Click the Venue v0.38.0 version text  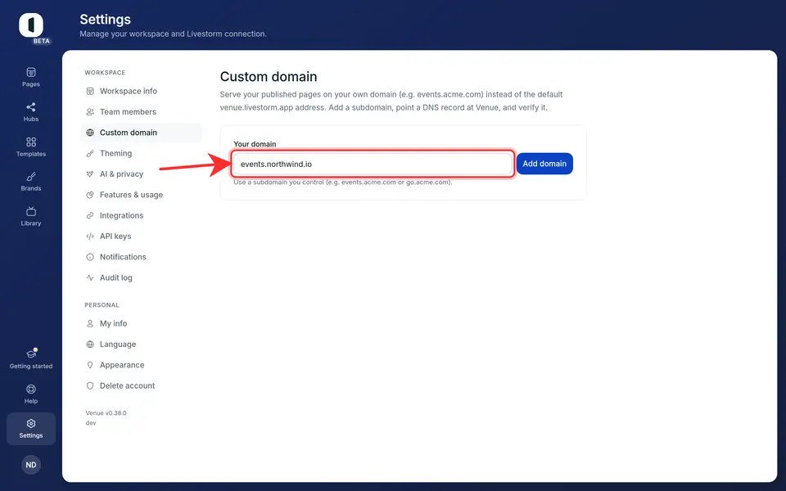(106, 413)
